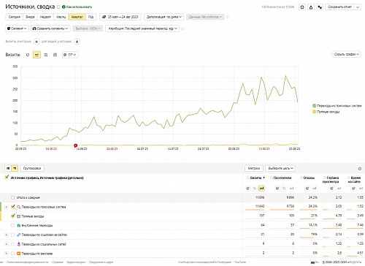The width and height of the screenshot is (365, 266).
Task: Open the Как использовать help link
Action: pyautogui.click(x=77, y=7)
